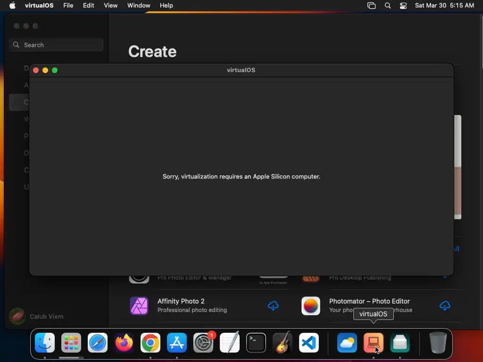Launch Safari from the dock

[98, 343]
